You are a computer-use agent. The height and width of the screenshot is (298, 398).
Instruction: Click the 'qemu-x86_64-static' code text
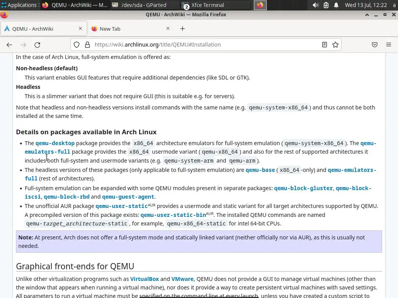(x=196, y=224)
